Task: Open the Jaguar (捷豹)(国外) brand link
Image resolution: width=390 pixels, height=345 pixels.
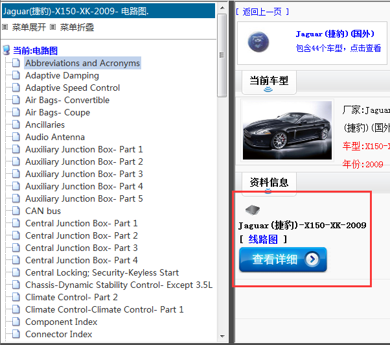Action: (x=335, y=34)
